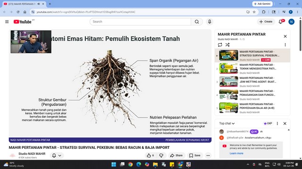Toggle loop playlist
302x169 pixels.
point(220,45)
